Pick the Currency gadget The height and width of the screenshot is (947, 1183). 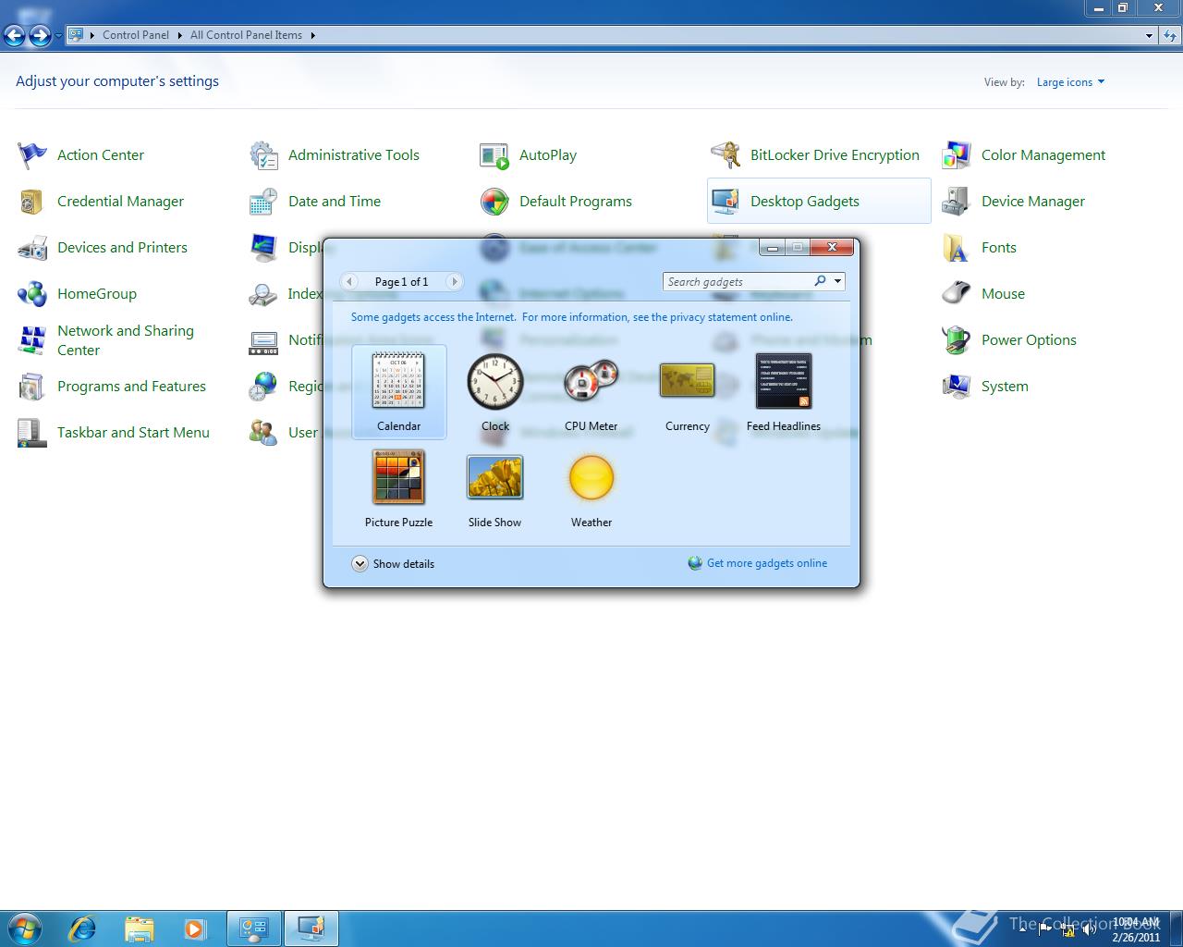click(687, 381)
